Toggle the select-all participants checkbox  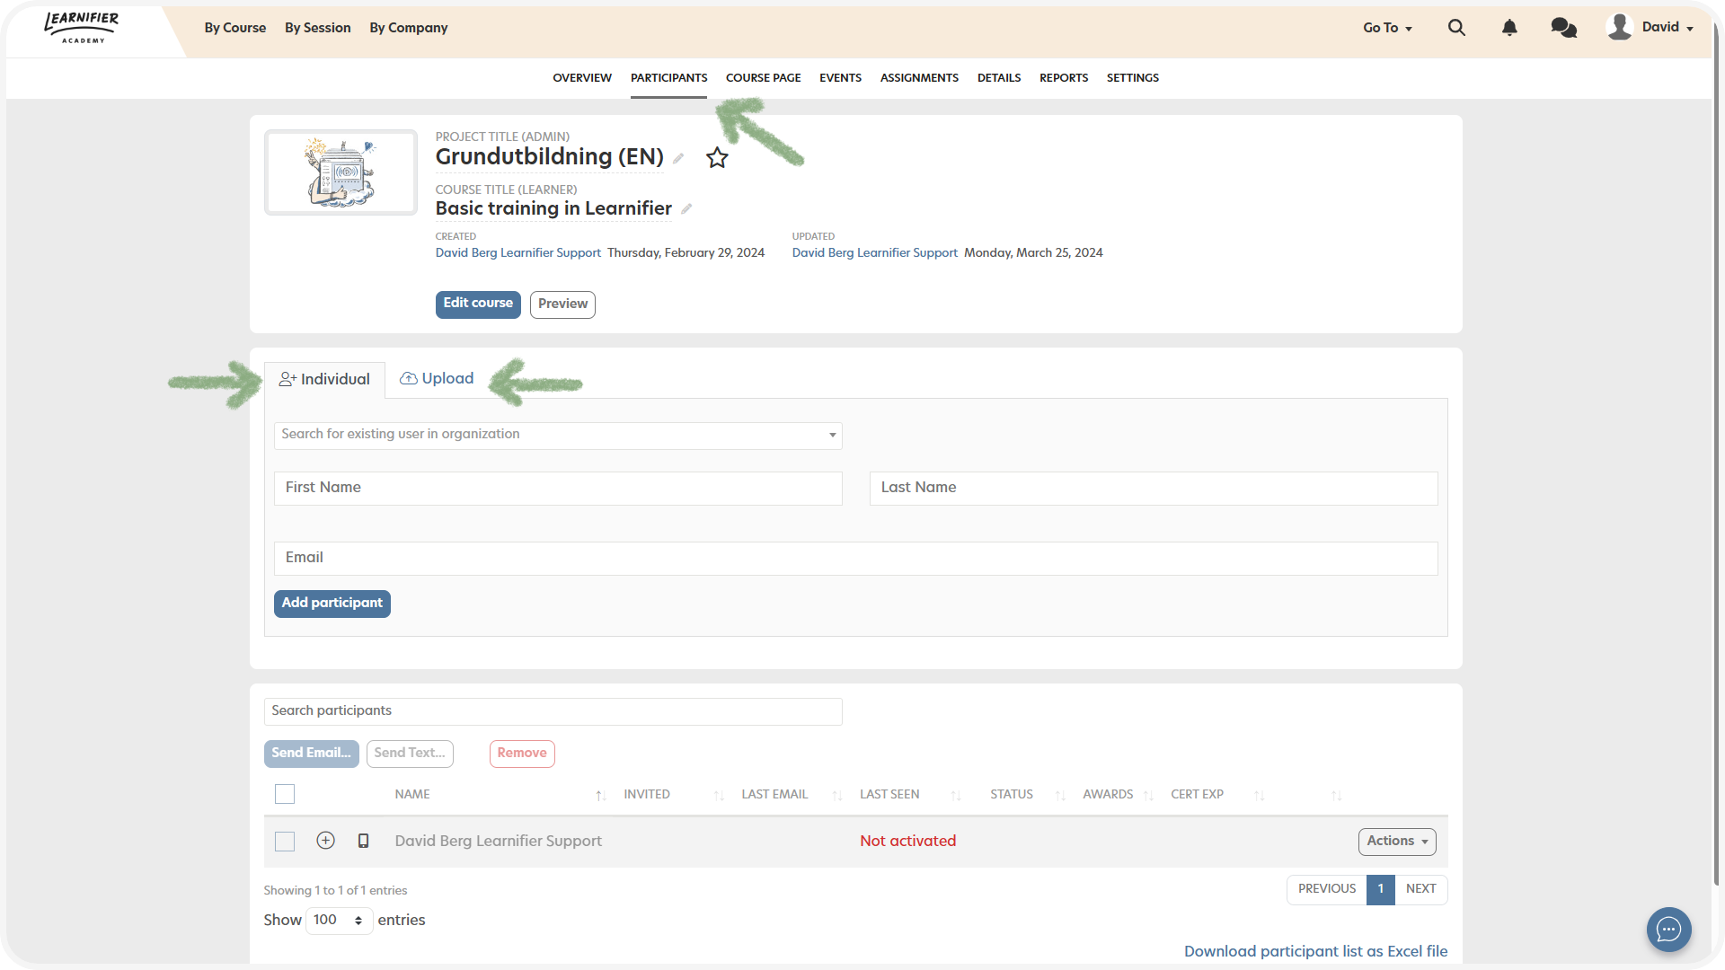point(285,794)
